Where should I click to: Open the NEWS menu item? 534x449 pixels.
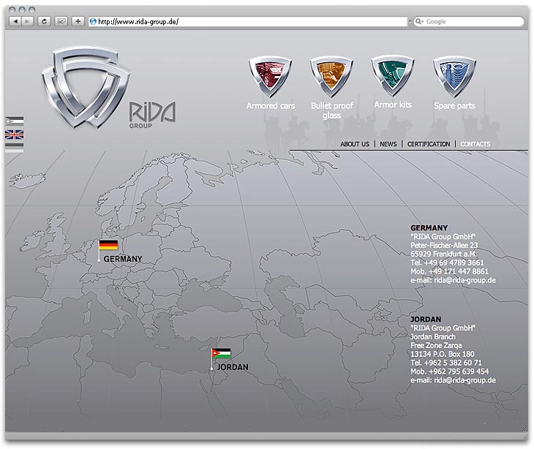[388, 144]
